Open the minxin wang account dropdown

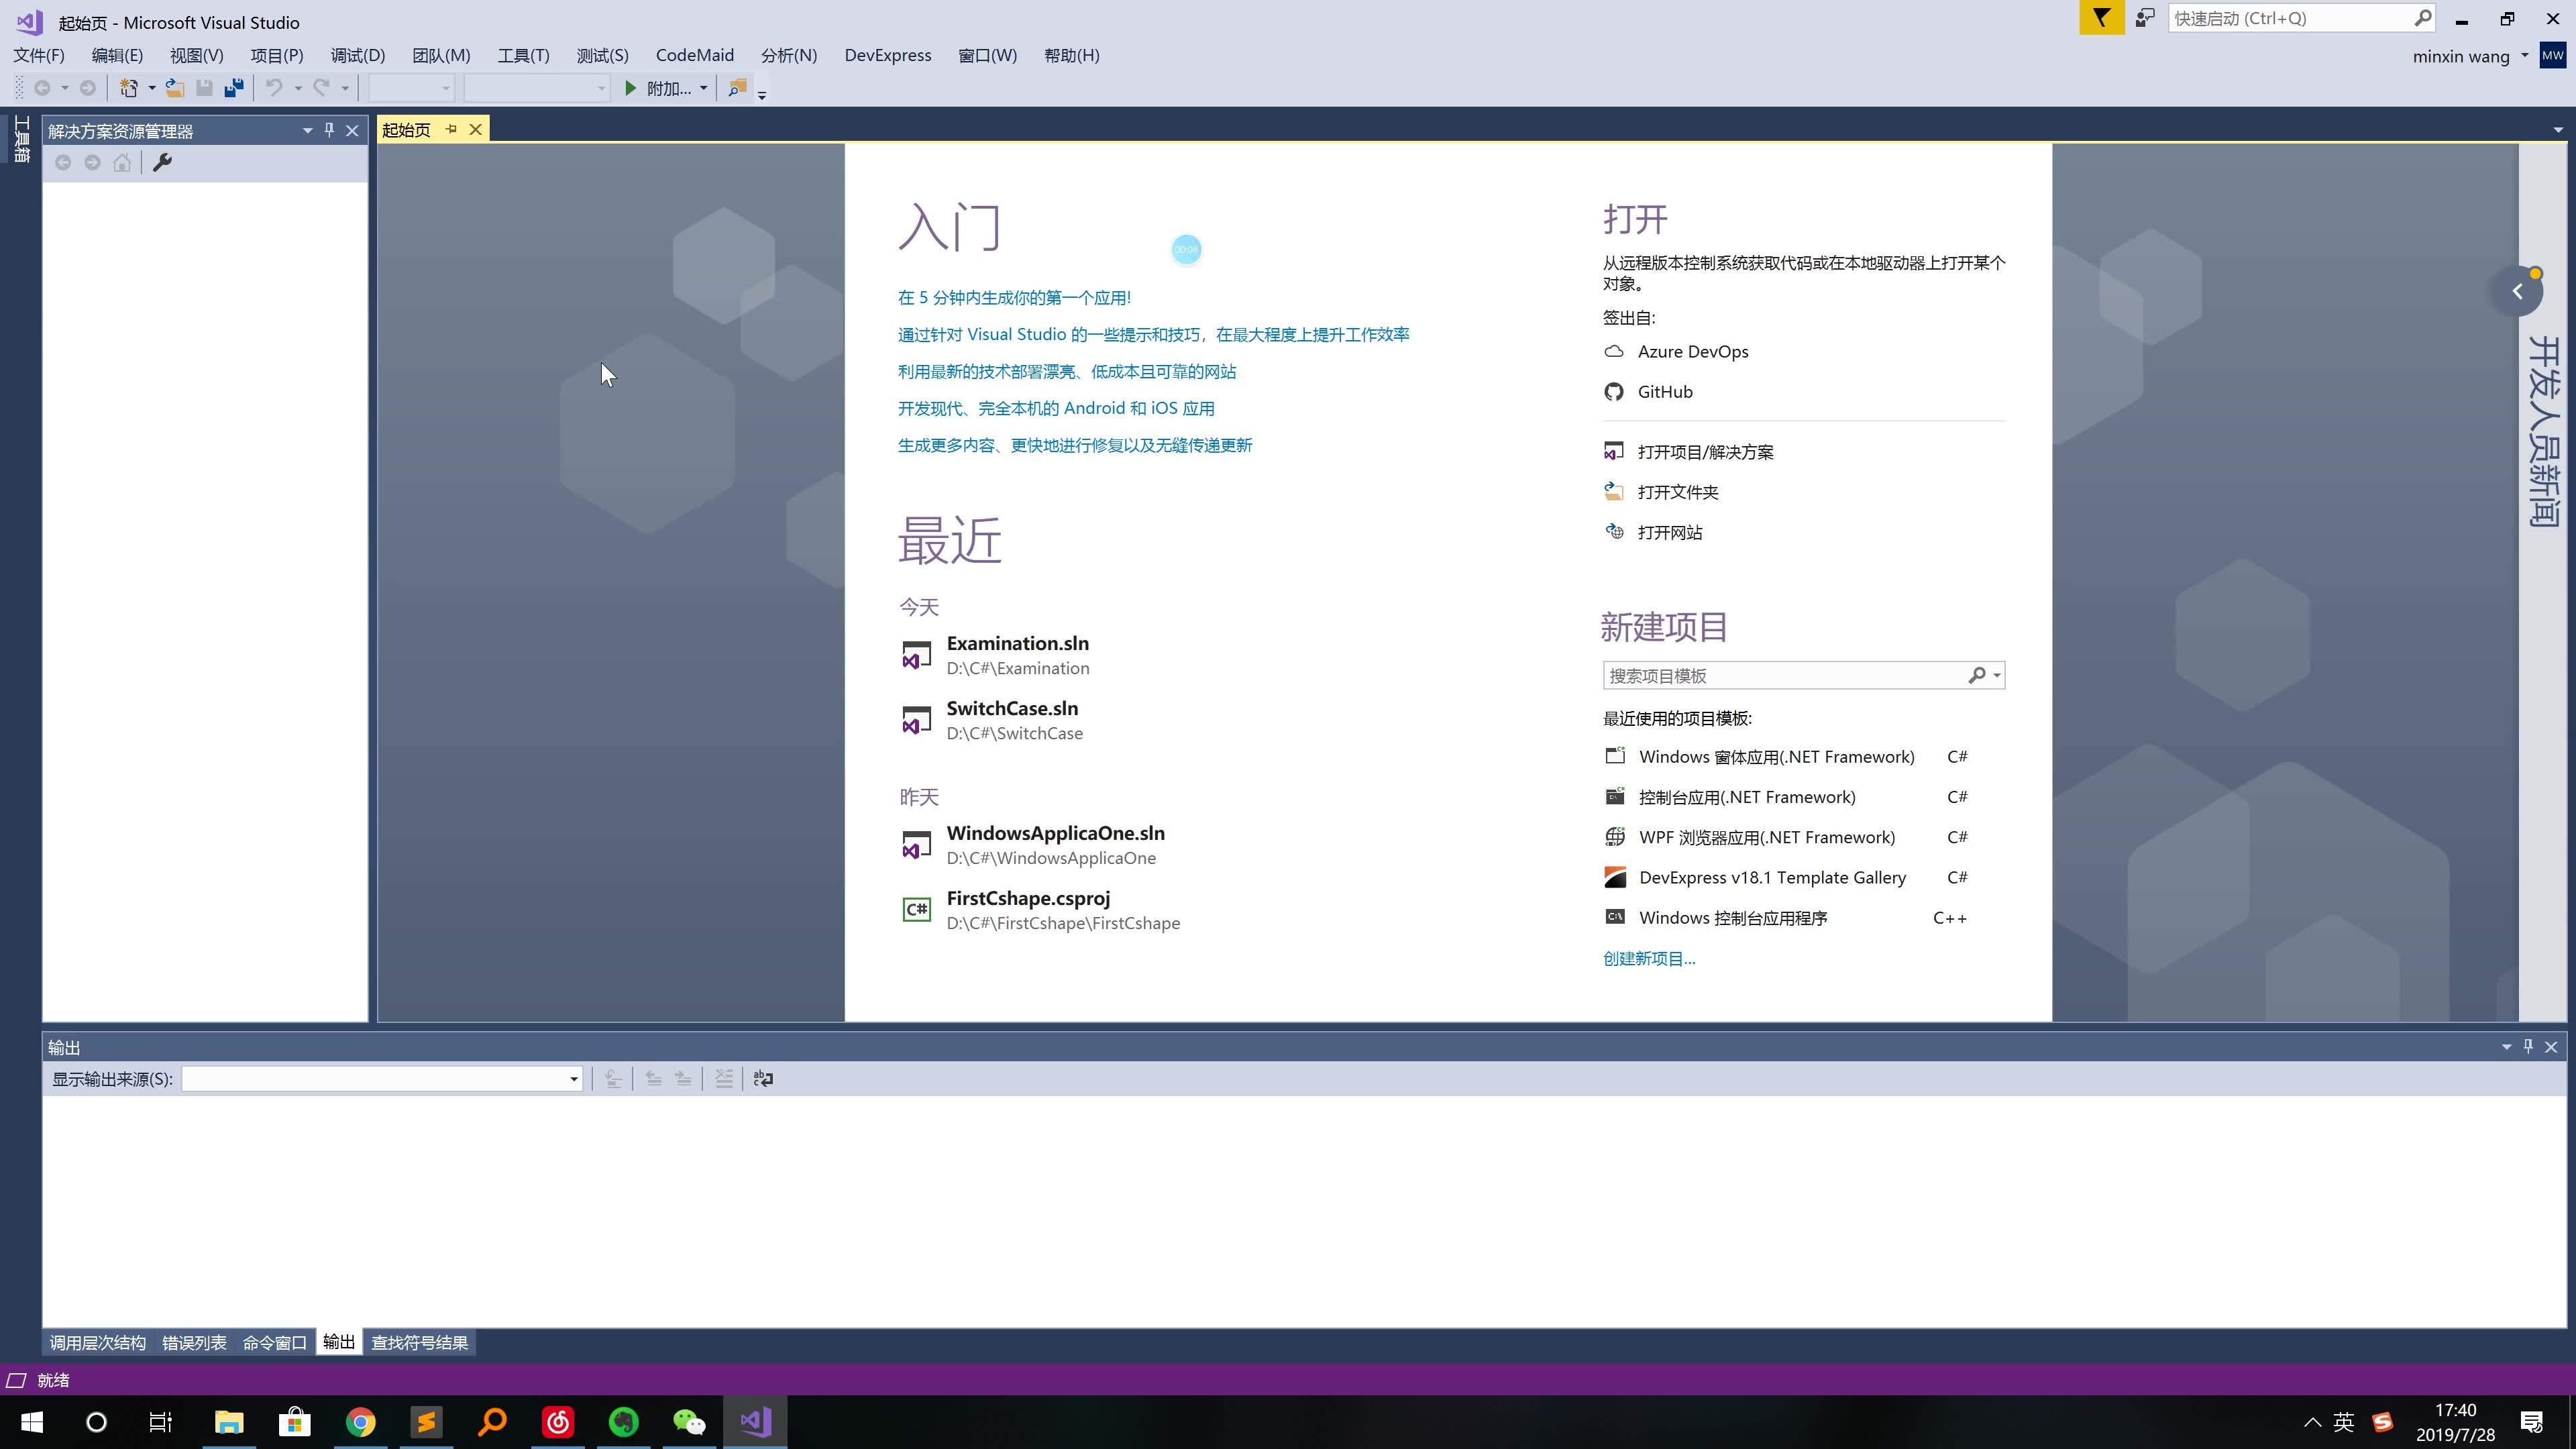pos(2524,56)
